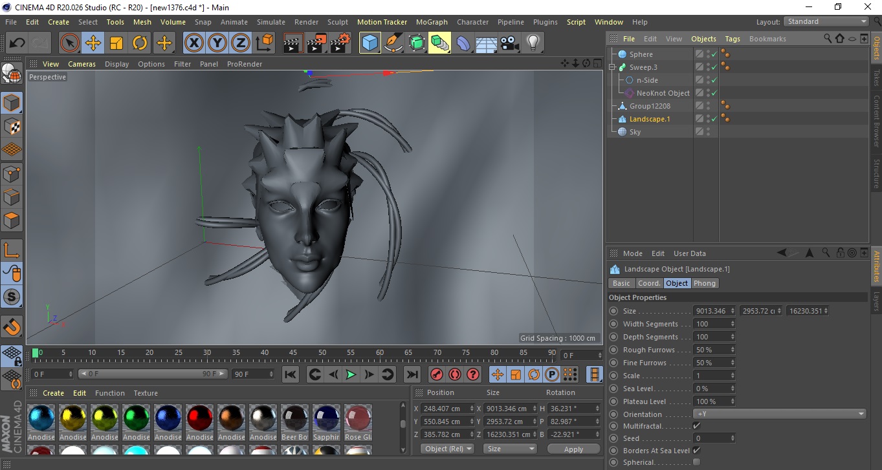Click the Apply button
This screenshot has width=882, height=470.
click(x=573, y=449)
